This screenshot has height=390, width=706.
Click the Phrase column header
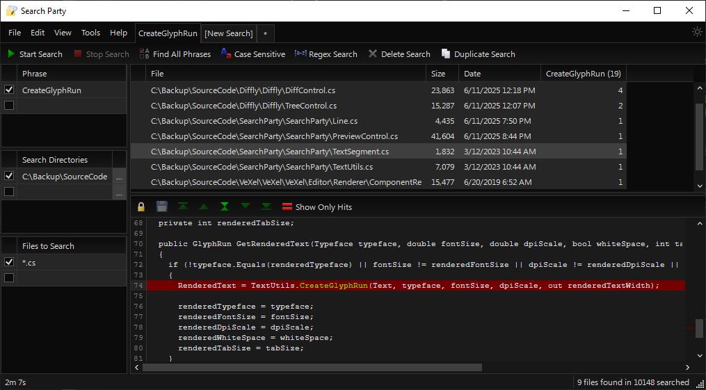point(72,73)
